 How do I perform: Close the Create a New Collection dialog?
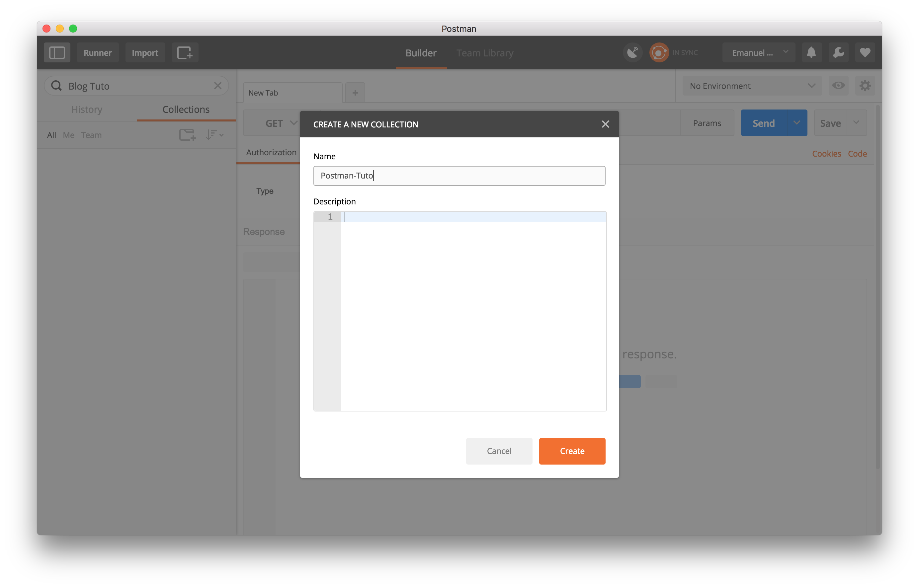tap(605, 124)
